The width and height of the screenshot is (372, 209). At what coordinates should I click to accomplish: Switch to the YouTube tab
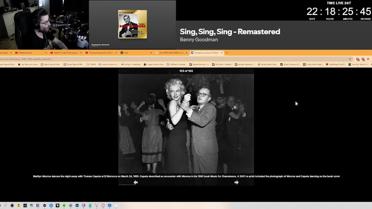point(31,53)
